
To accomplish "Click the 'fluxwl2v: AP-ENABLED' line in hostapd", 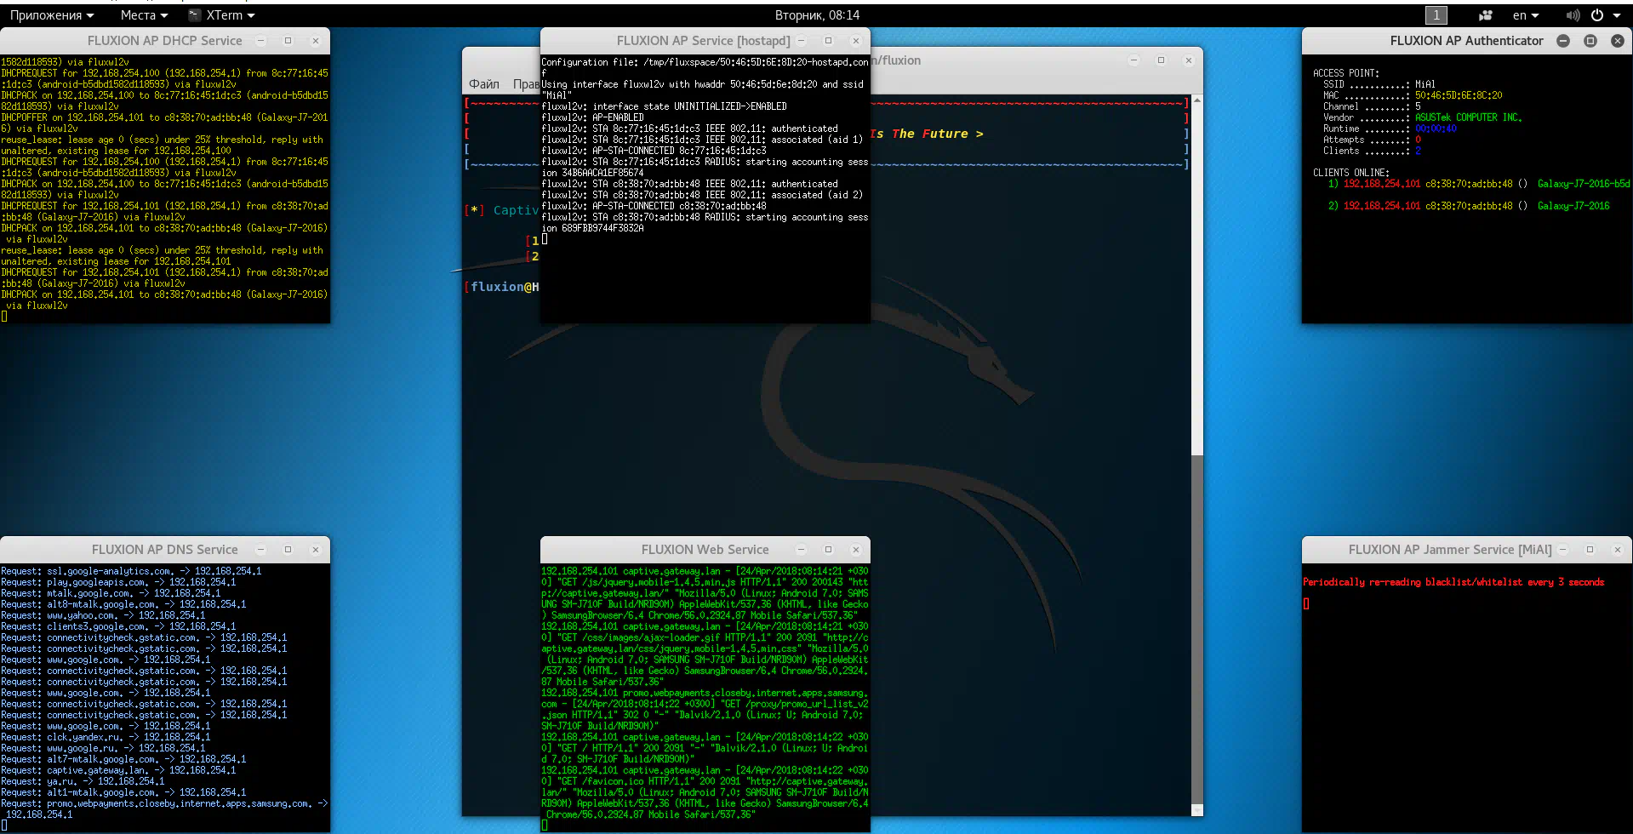I will [592, 117].
